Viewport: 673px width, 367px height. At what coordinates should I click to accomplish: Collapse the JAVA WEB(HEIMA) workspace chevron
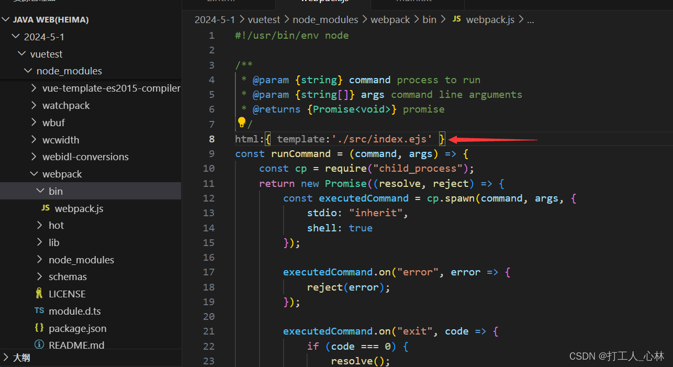(x=5, y=19)
